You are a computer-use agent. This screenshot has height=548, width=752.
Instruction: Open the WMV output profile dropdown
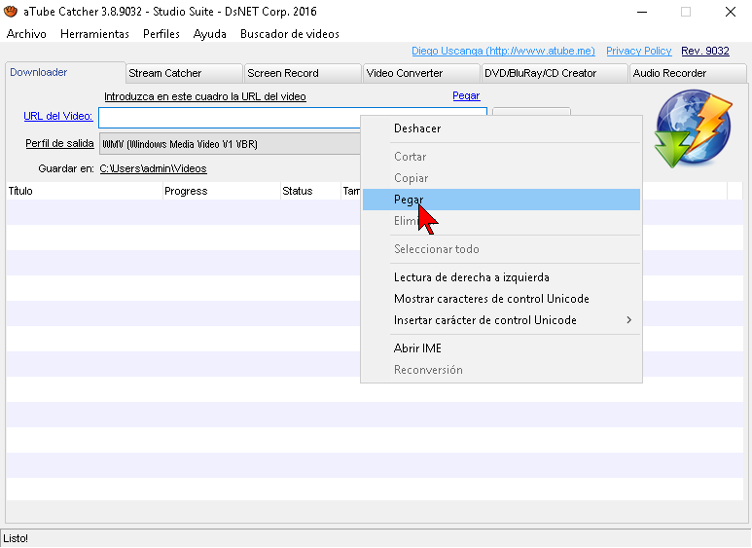(x=230, y=144)
